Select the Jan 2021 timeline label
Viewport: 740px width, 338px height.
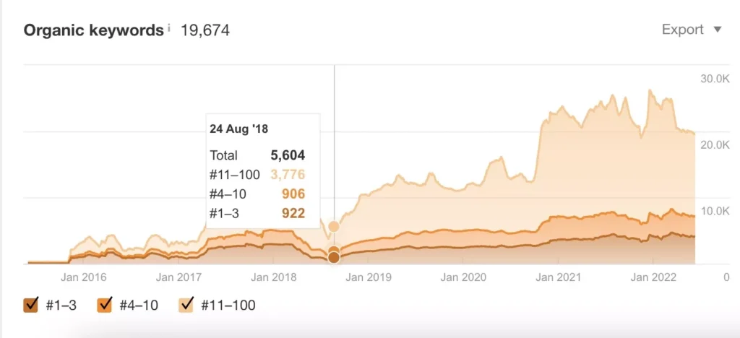(x=557, y=277)
